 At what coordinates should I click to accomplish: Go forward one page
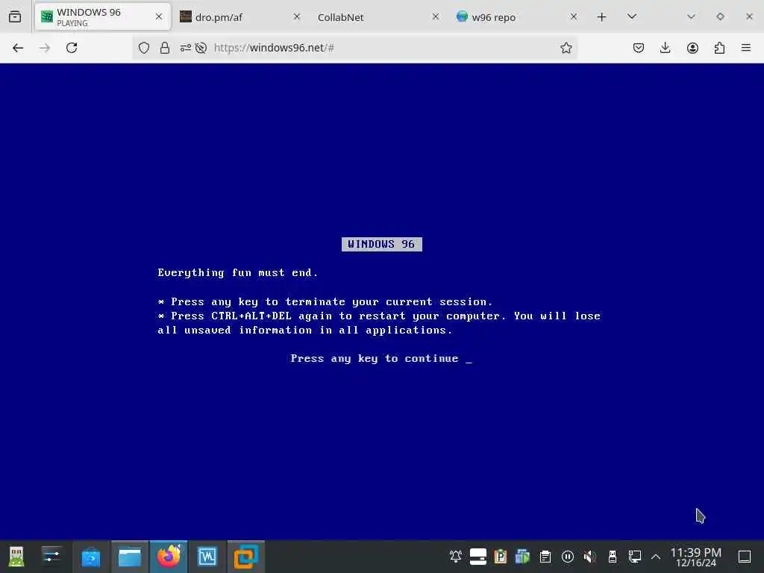click(x=45, y=48)
